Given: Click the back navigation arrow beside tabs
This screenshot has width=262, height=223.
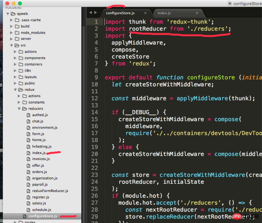Looking at the screenshot, I should (x=90, y=13).
